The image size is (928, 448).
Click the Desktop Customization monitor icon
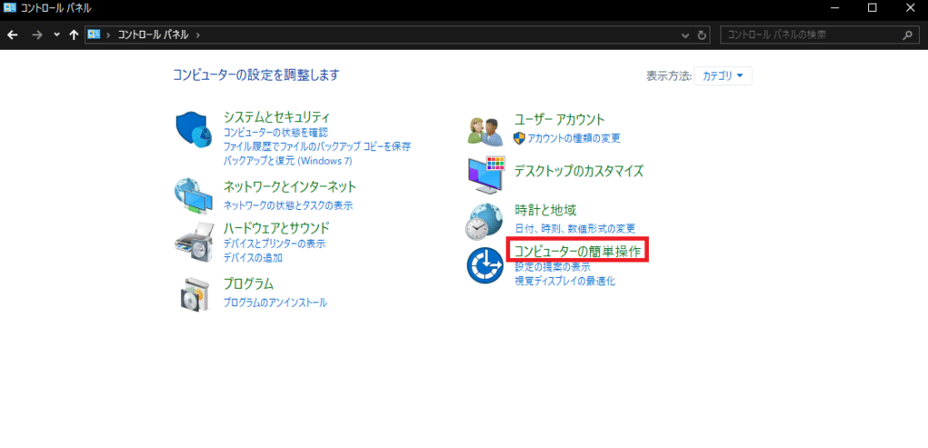pyautogui.click(x=486, y=175)
